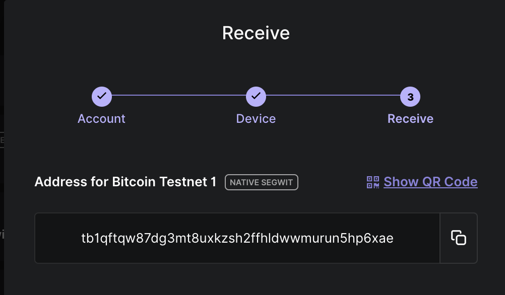Select the Account step label

coord(101,118)
